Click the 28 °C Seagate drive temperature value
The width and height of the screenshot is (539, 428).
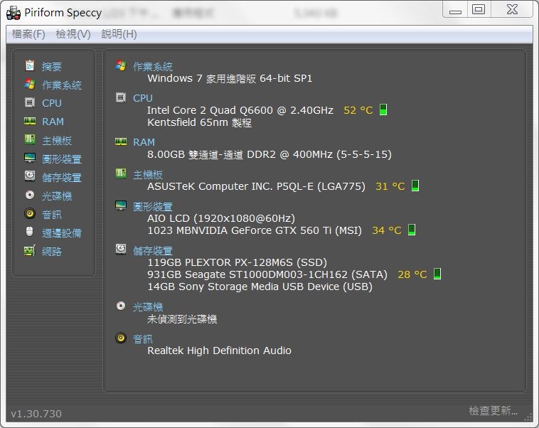point(412,274)
